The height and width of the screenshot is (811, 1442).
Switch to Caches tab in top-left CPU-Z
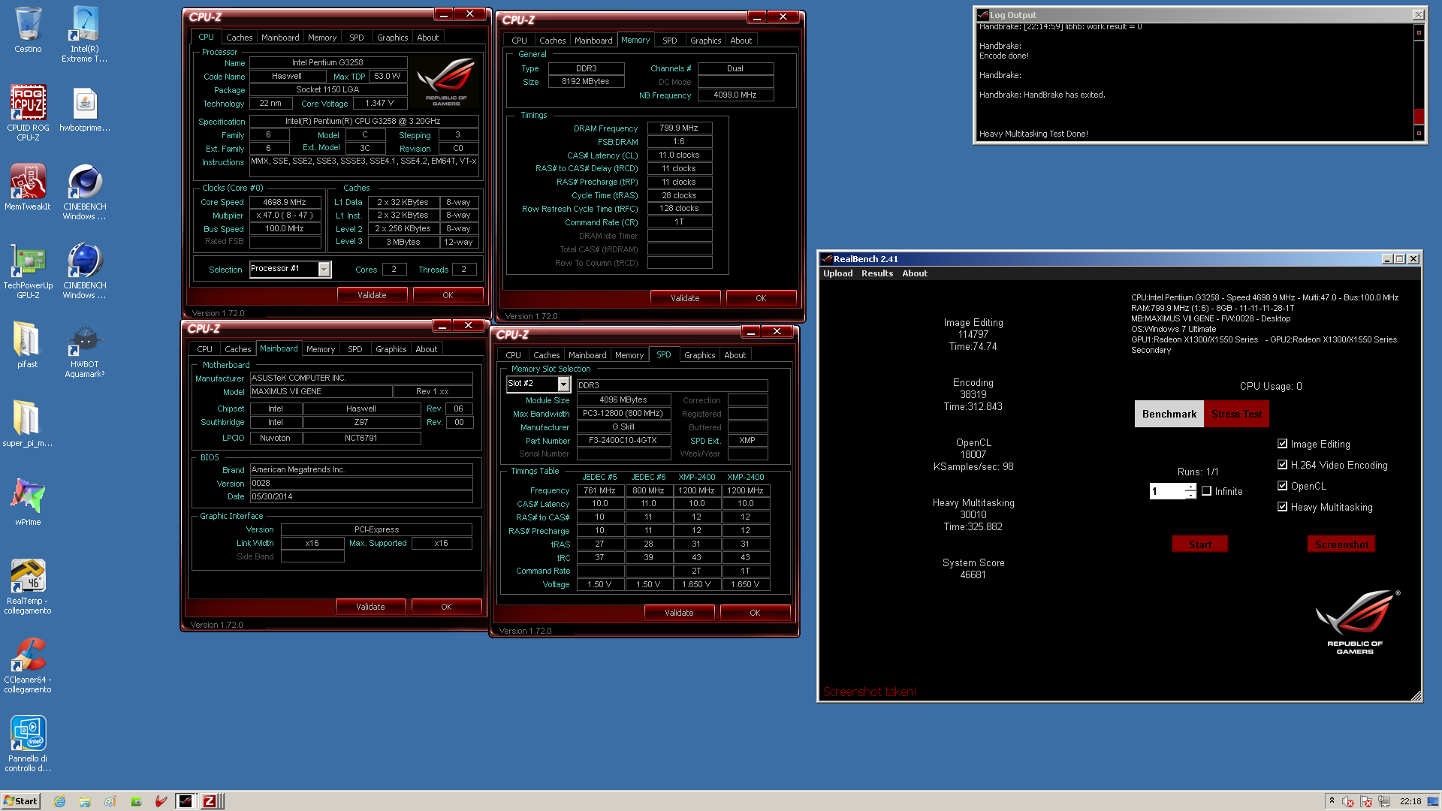coord(240,38)
